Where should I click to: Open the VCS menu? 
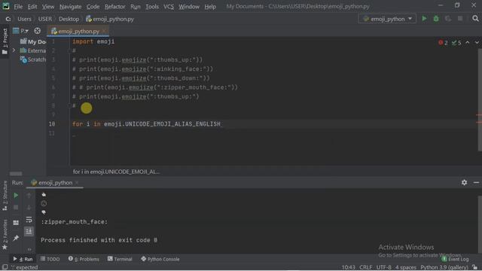pyautogui.click(x=169, y=7)
